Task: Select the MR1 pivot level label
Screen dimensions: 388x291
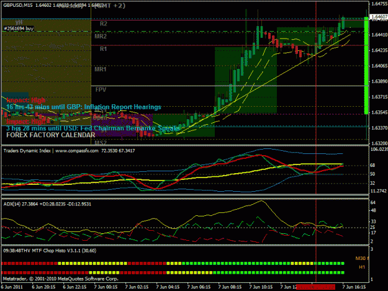Action: tap(101, 69)
